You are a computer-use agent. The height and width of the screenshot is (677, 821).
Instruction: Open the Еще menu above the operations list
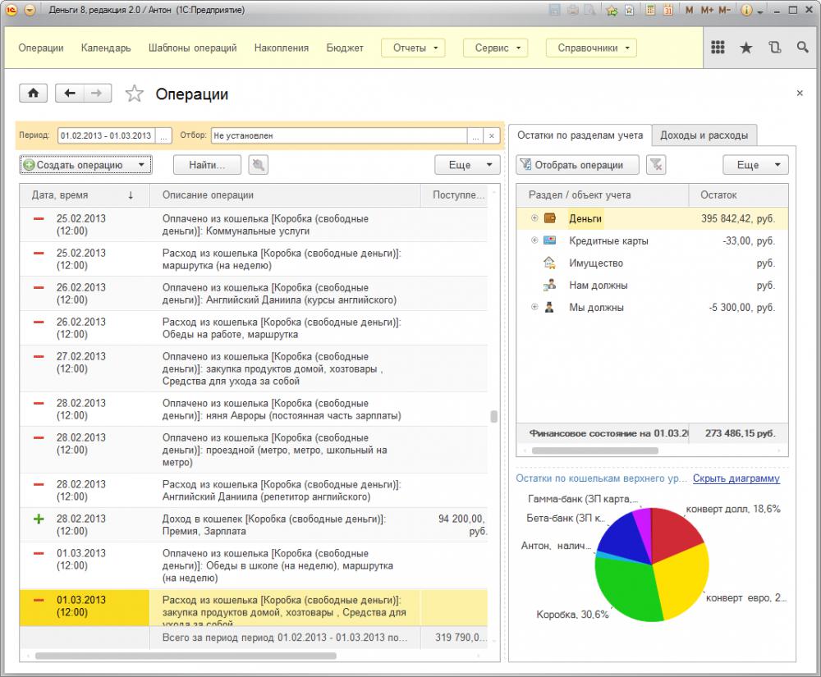tap(467, 165)
